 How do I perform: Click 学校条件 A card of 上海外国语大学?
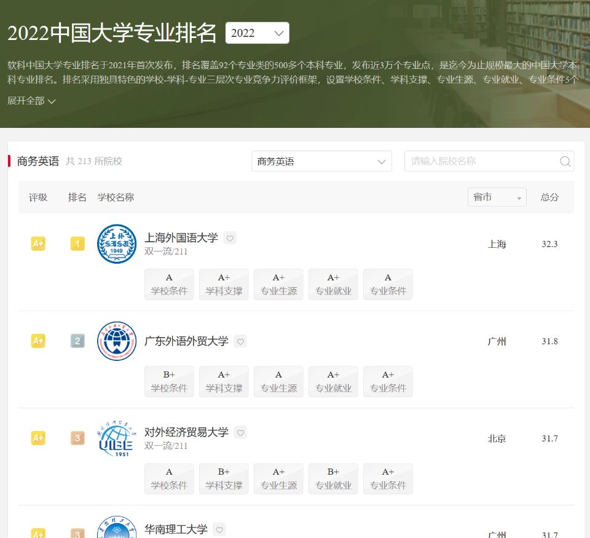click(169, 285)
